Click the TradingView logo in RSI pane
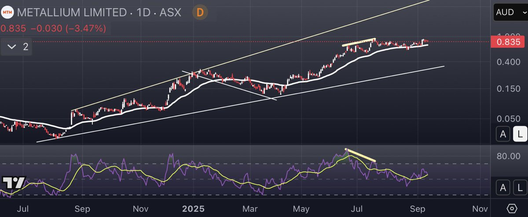The image size is (528, 217). point(14,183)
